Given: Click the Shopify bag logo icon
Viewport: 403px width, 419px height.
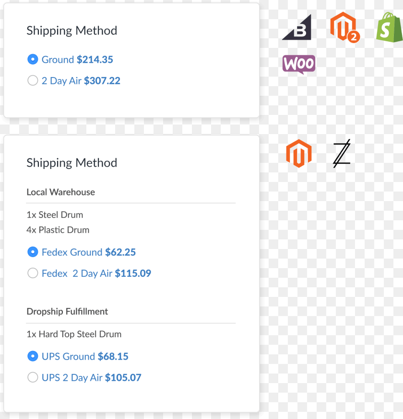Looking at the screenshot, I should [x=390, y=27].
